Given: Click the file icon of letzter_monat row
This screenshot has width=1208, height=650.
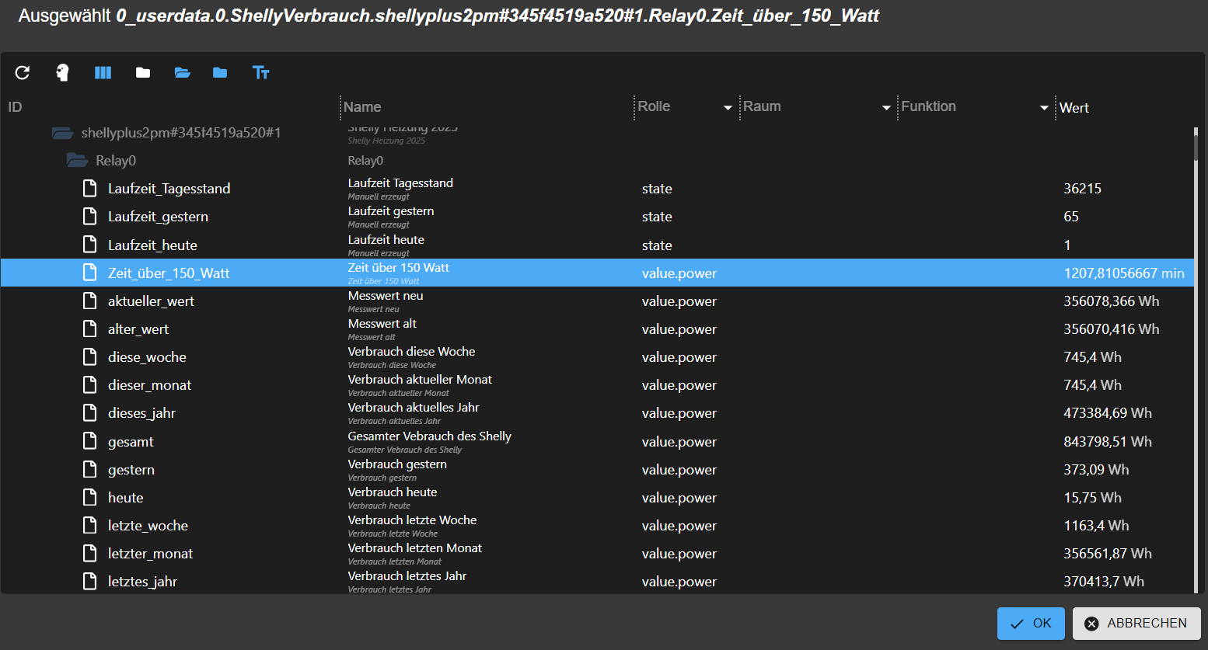Looking at the screenshot, I should (x=90, y=553).
